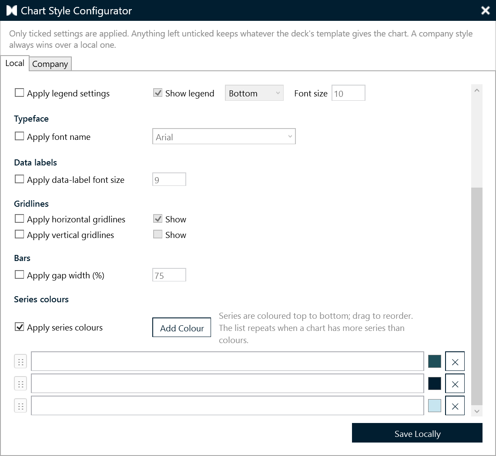Toggle Show for horizontal gridlines

[x=158, y=218]
